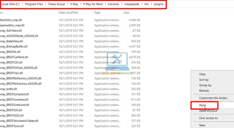The height and width of the screenshot is (128, 234).
Task: Sort files by Size column header
Action: [126, 13]
